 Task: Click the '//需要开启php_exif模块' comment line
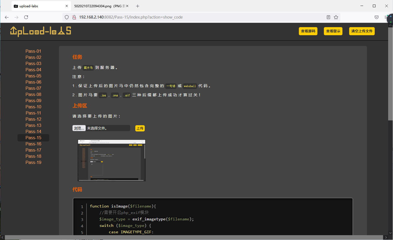pyautogui.click(x=124, y=213)
